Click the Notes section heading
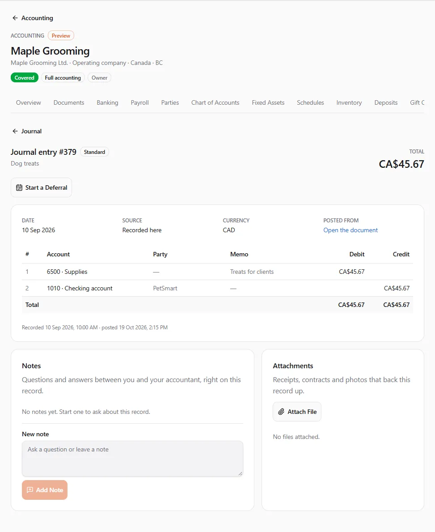435x532 pixels. click(31, 366)
